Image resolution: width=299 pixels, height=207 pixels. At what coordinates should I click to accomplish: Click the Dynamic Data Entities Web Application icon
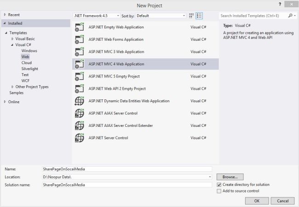(x=79, y=101)
